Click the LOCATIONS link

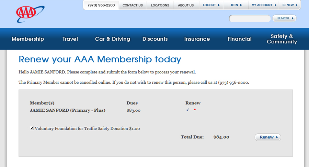(160, 5)
